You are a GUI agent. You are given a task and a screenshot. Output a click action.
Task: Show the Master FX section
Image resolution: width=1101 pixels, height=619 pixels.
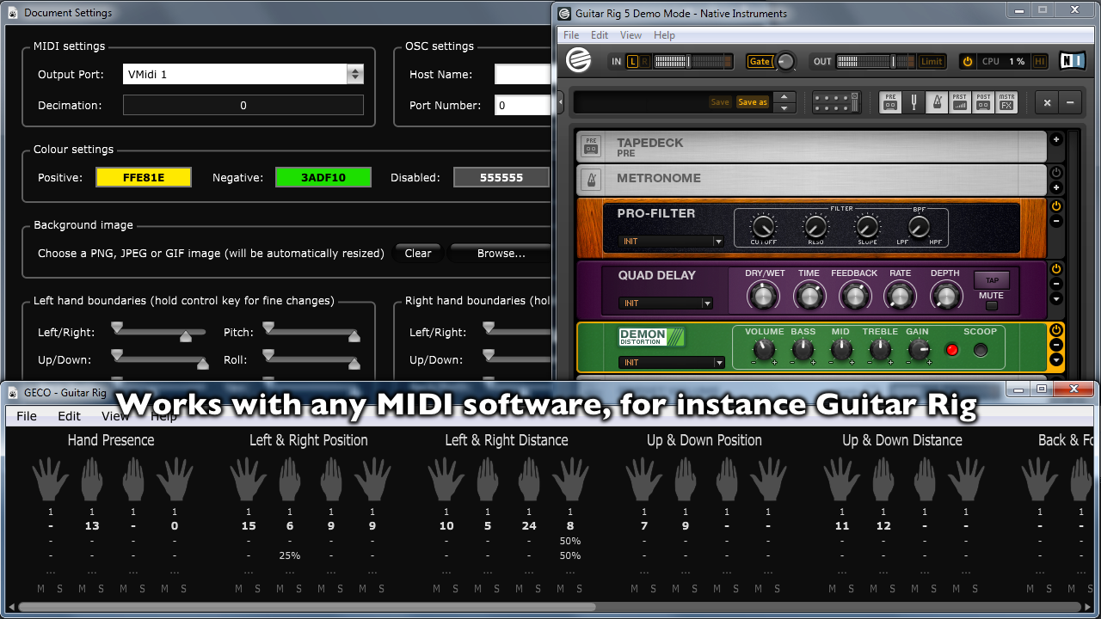point(1006,102)
